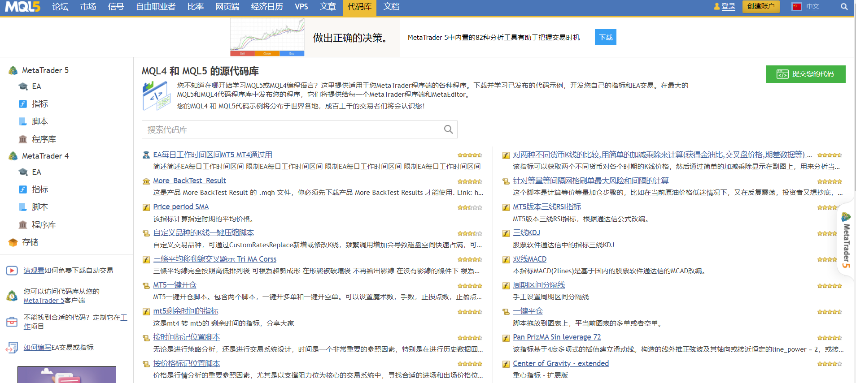Click the script icon beside MT5一键开仓

[146, 285]
